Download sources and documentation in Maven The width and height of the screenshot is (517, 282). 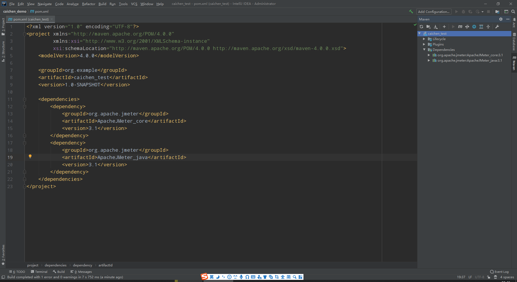click(x=436, y=27)
